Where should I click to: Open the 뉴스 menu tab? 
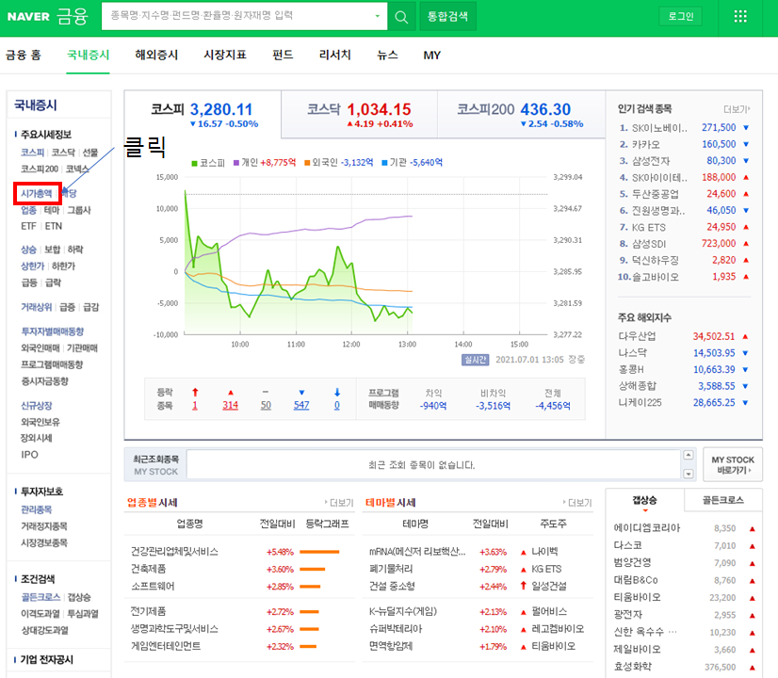(387, 55)
